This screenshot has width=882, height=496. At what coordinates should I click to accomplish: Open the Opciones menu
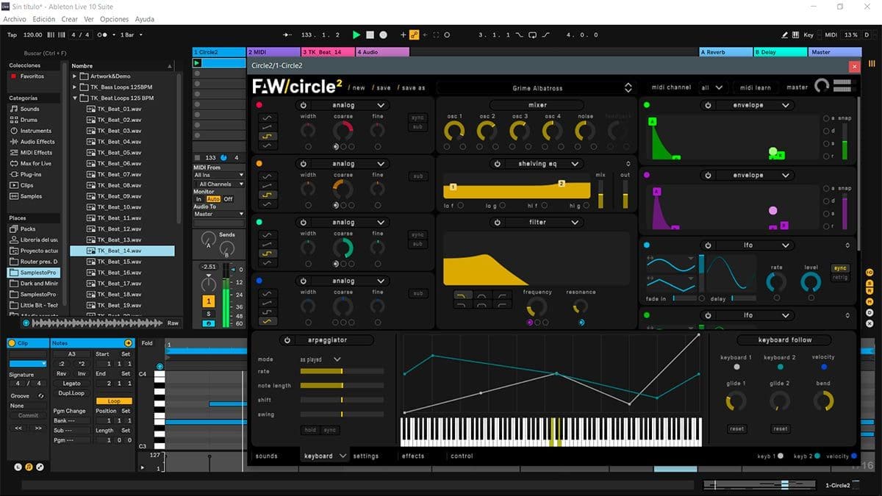pyautogui.click(x=114, y=19)
